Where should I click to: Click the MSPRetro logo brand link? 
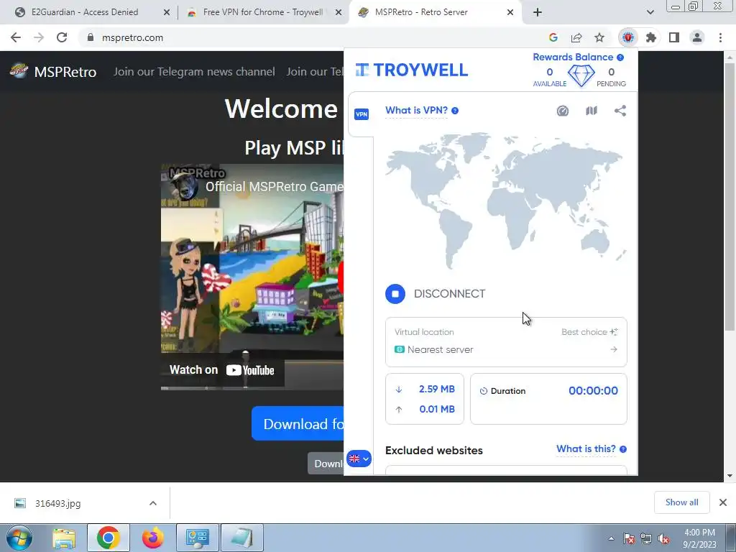[53, 71]
